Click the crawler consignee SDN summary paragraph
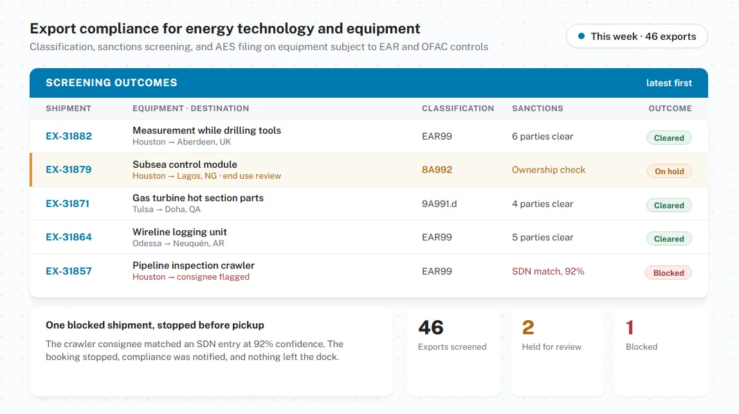The image size is (739, 414). pyautogui.click(x=194, y=350)
